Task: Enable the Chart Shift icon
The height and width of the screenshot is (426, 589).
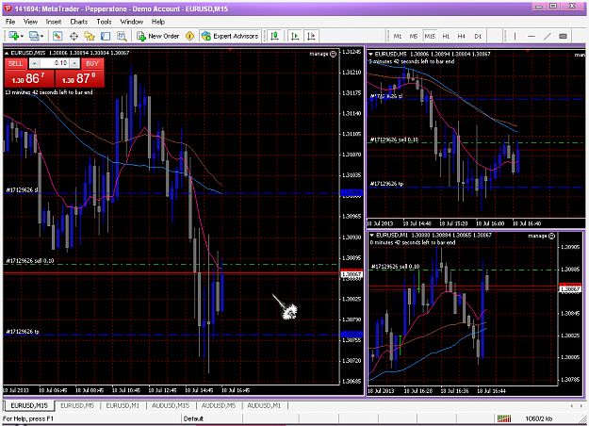Action: [x=311, y=36]
